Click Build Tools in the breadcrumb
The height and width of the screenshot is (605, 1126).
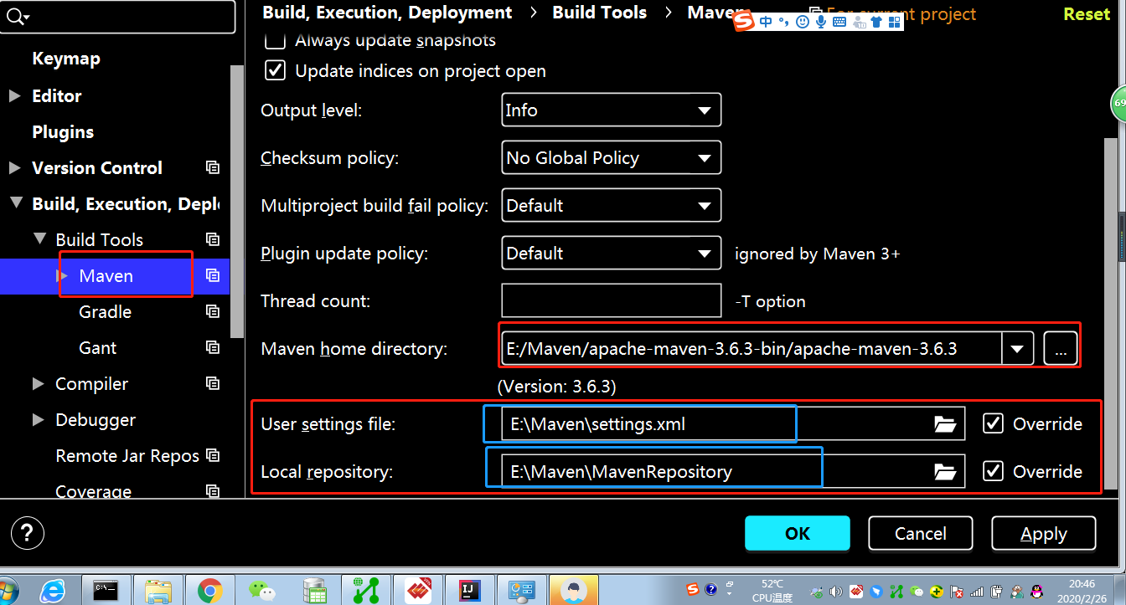point(600,13)
